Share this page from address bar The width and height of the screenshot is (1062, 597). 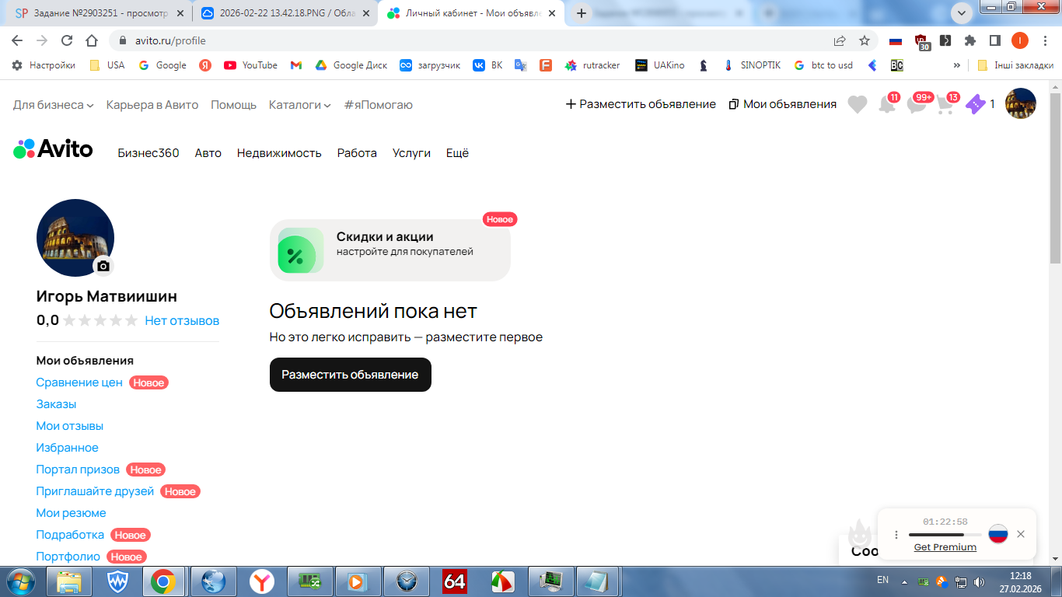(x=840, y=40)
